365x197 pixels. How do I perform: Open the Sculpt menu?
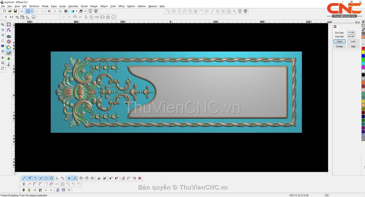(63, 6)
